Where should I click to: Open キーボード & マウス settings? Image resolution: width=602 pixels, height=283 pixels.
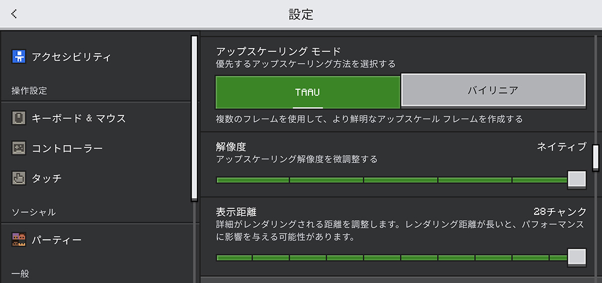95,118
